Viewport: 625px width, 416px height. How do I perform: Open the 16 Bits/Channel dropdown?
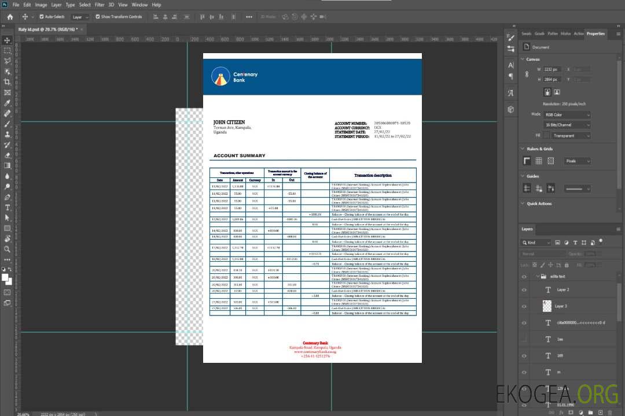click(567, 125)
